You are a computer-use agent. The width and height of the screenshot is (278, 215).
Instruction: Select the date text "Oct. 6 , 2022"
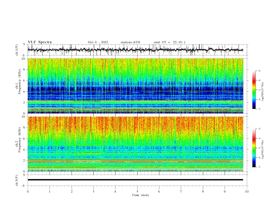click(x=98, y=42)
